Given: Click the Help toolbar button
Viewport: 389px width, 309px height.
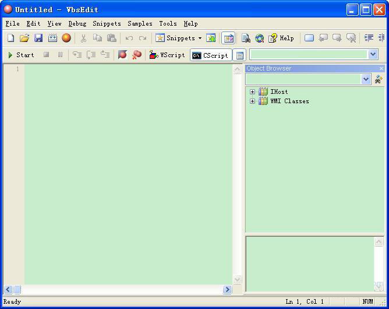Looking at the screenshot, I should point(281,38).
